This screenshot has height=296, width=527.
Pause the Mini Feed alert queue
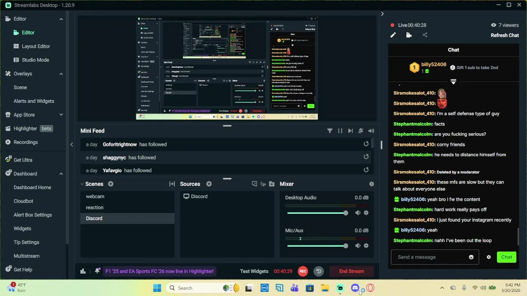click(340, 131)
